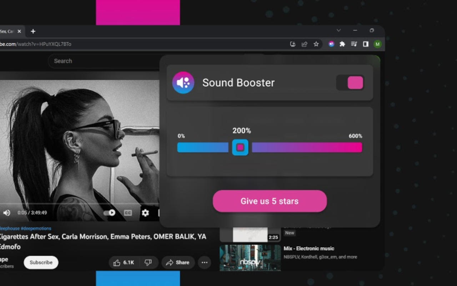Open YouTube player settings gear
This screenshot has height=286, width=457.
click(145, 213)
